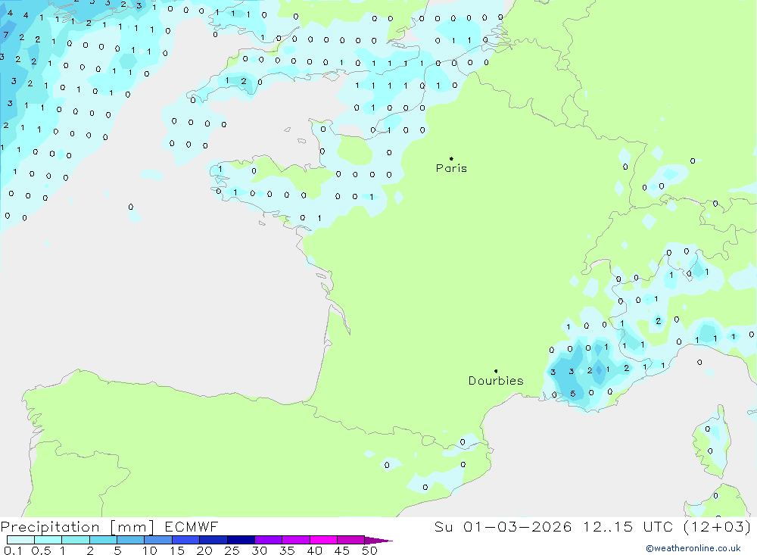Click the black dot marking Paris

[451, 158]
